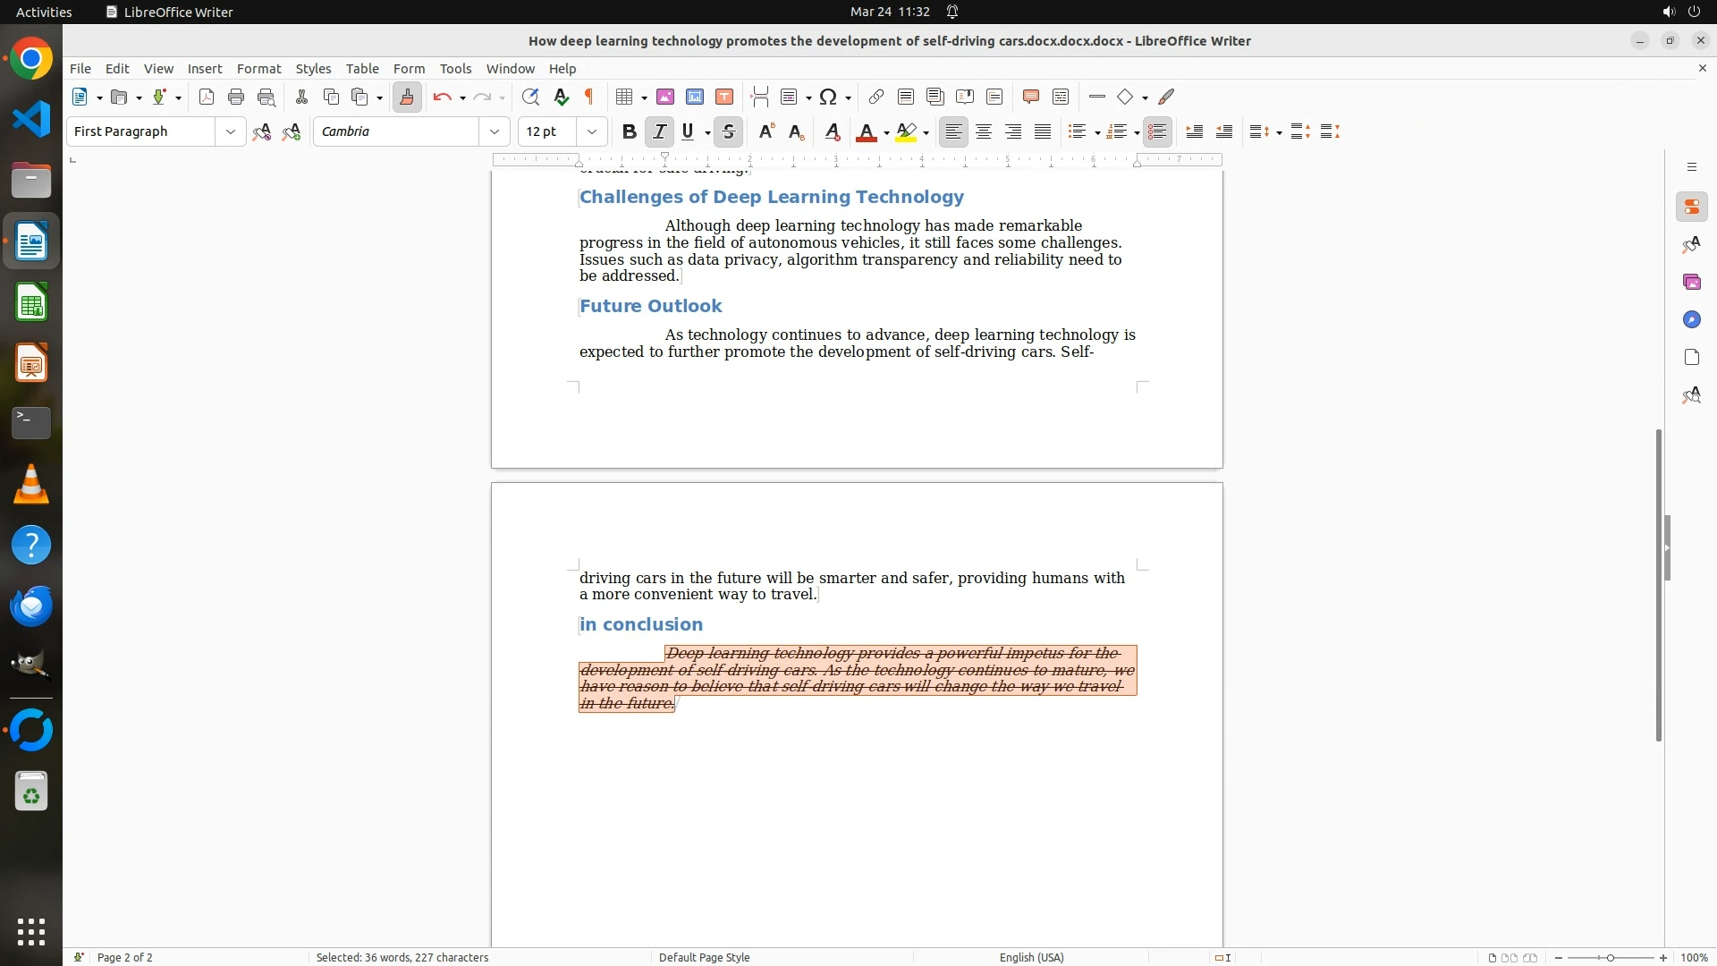
Task: Click Default Page Style in status bar
Action: click(x=704, y=957)
